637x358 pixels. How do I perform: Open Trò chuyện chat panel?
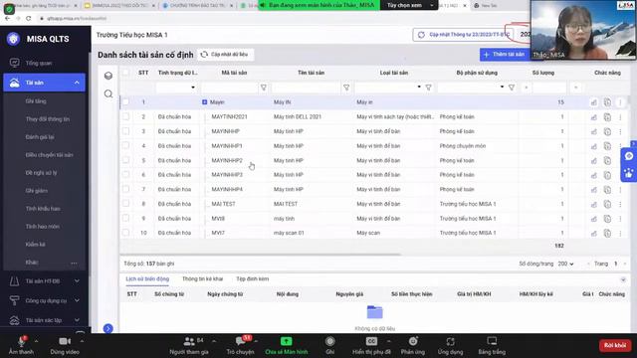pyautogui.click(x=240, y=345)
